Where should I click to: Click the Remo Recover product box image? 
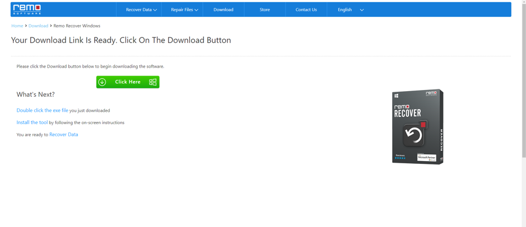418,126
